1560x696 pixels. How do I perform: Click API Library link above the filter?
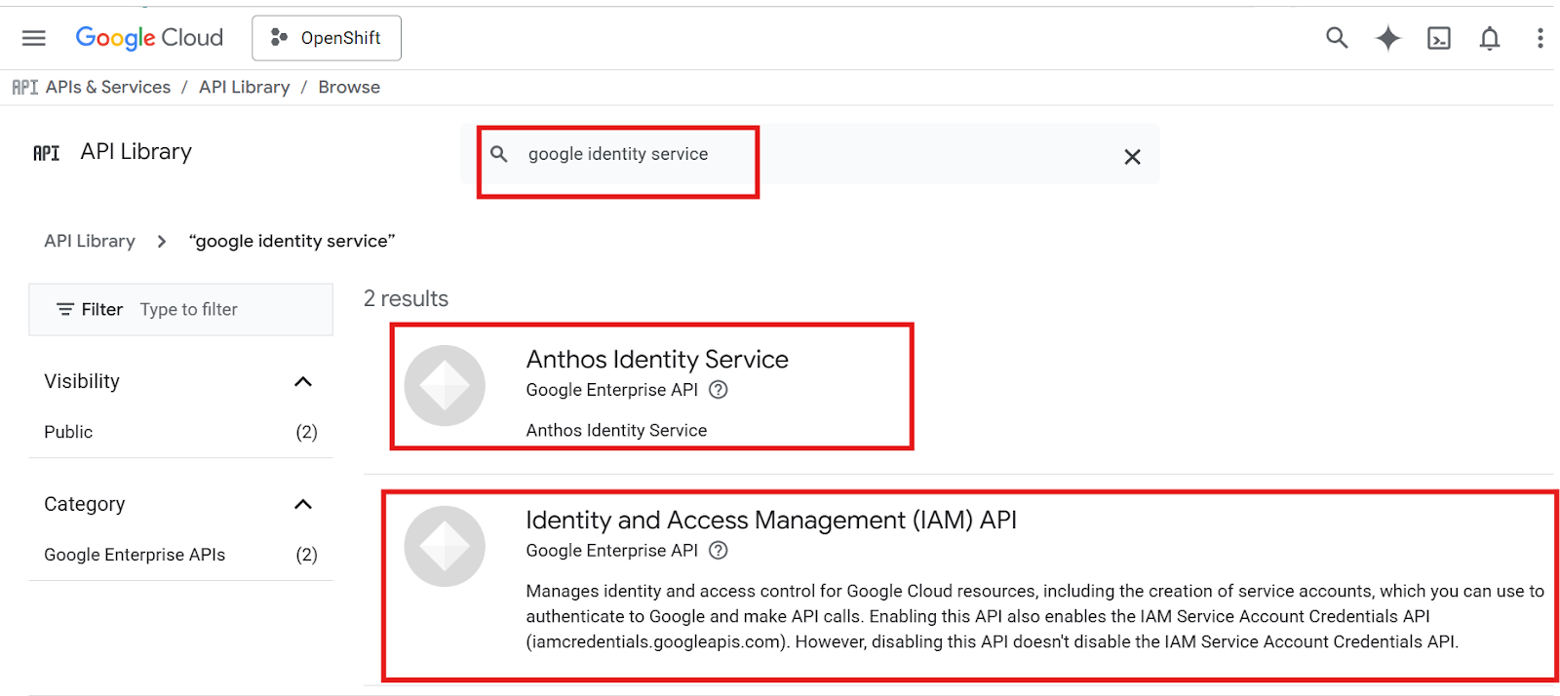click(x=90, y=241)
